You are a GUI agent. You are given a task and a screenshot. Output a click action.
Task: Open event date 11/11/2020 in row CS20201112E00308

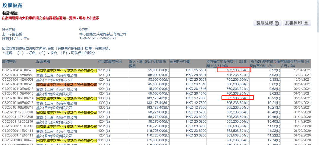(x=302, y=112)
